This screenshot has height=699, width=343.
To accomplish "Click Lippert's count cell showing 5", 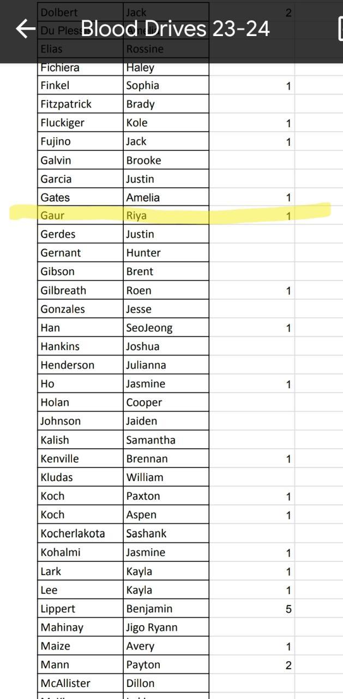I will point(252,609).
